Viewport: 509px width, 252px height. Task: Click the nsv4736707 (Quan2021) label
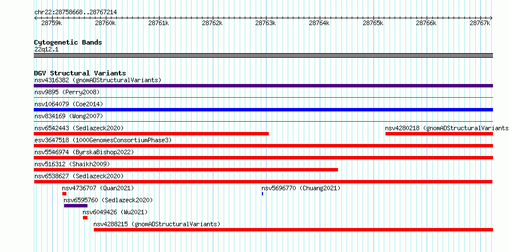[98, 188]
